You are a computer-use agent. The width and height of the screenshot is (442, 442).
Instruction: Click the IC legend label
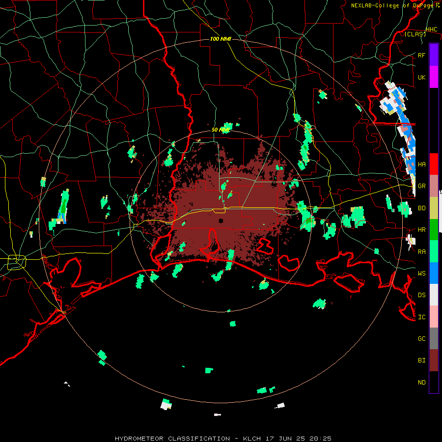(x=422, y=317)
